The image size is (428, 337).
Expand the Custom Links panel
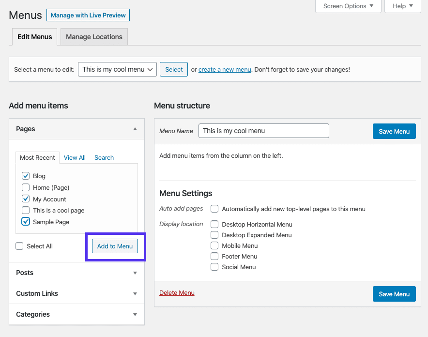point(76,293)
